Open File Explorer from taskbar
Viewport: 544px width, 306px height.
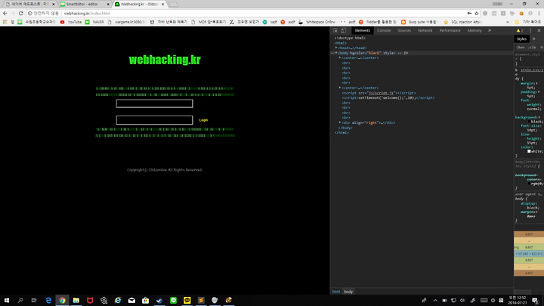pos(76,300)
